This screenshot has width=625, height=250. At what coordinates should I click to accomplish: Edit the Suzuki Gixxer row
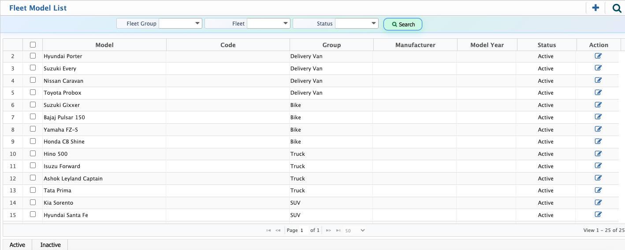(x=598, y=105)
